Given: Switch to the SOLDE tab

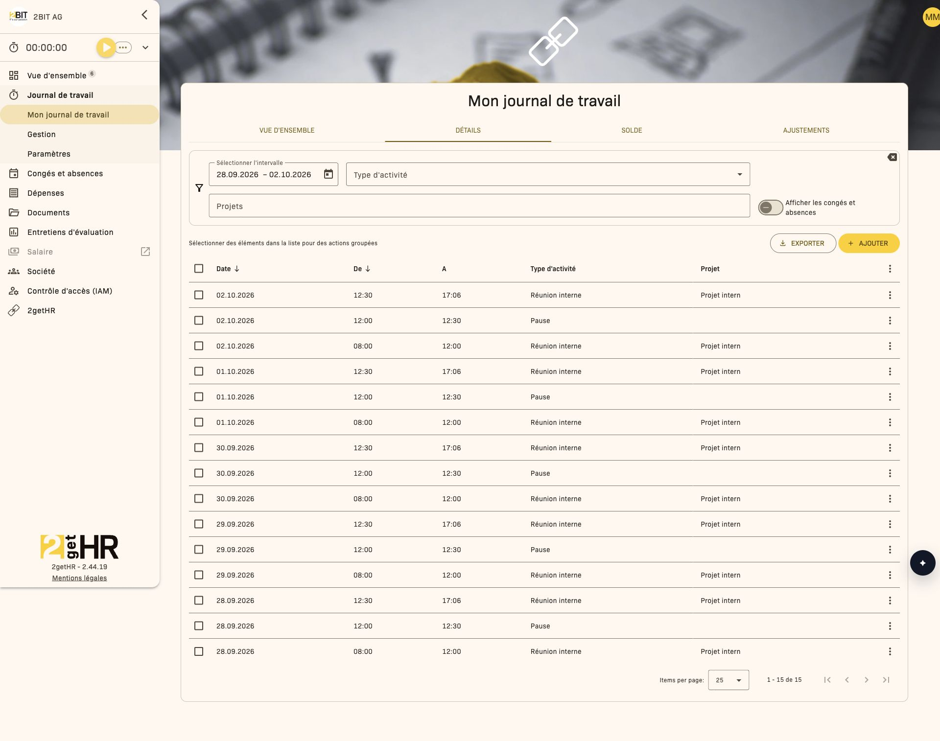Looking at the screenshot, I should tap(632, 130).
